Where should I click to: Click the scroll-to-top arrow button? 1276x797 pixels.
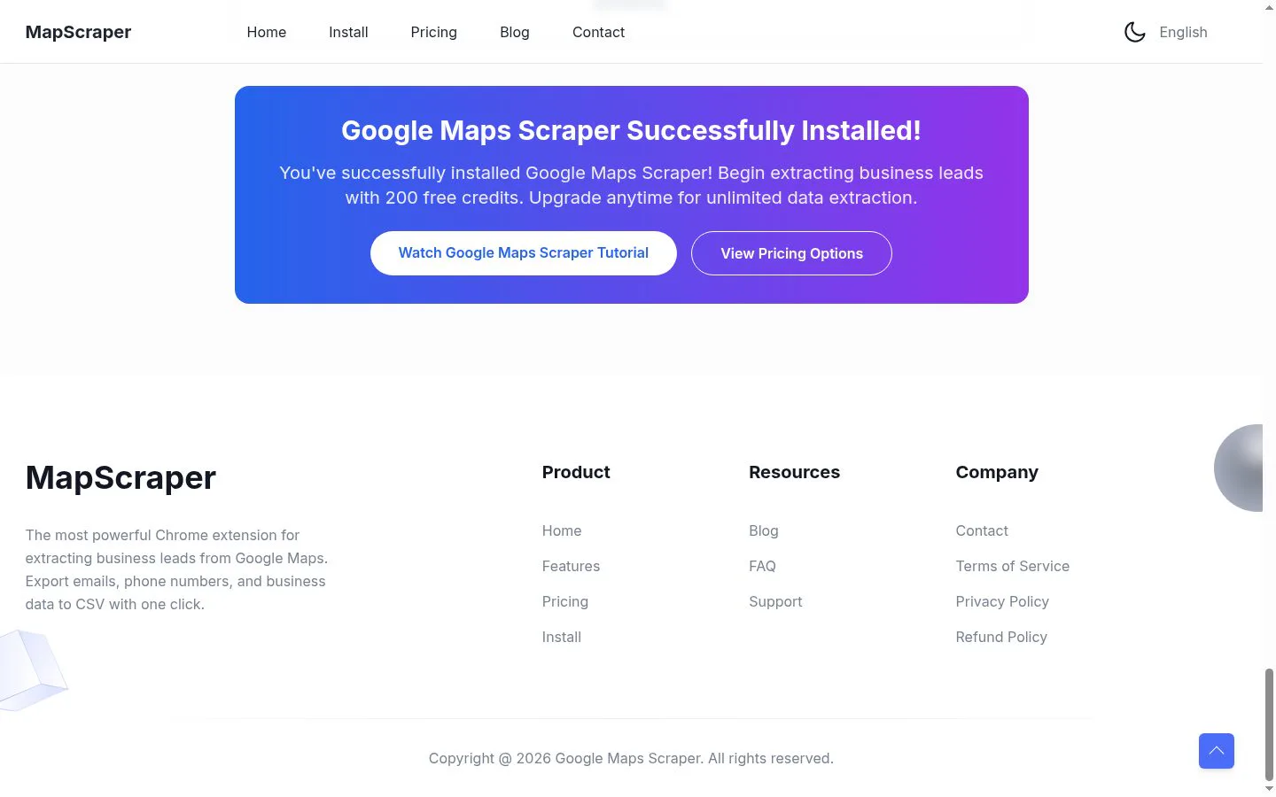click(x=1217, y=751)
